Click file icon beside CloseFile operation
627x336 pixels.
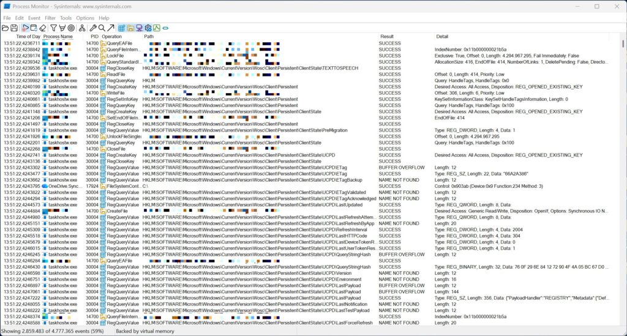[x=103, y=149]
